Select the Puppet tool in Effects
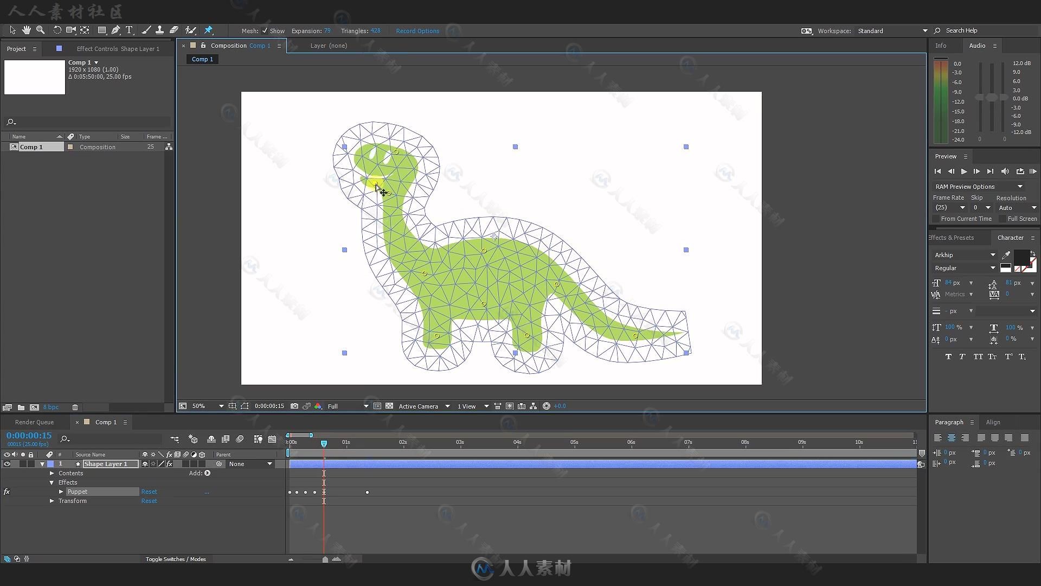The width and height of the screenshot is (1041, 586). [77, 492]
